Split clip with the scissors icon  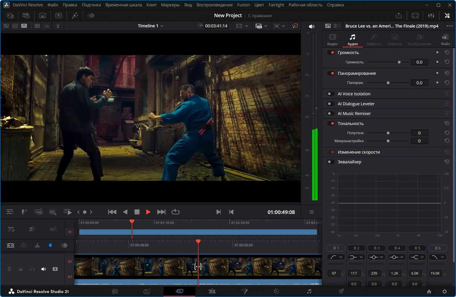point(37,246)
